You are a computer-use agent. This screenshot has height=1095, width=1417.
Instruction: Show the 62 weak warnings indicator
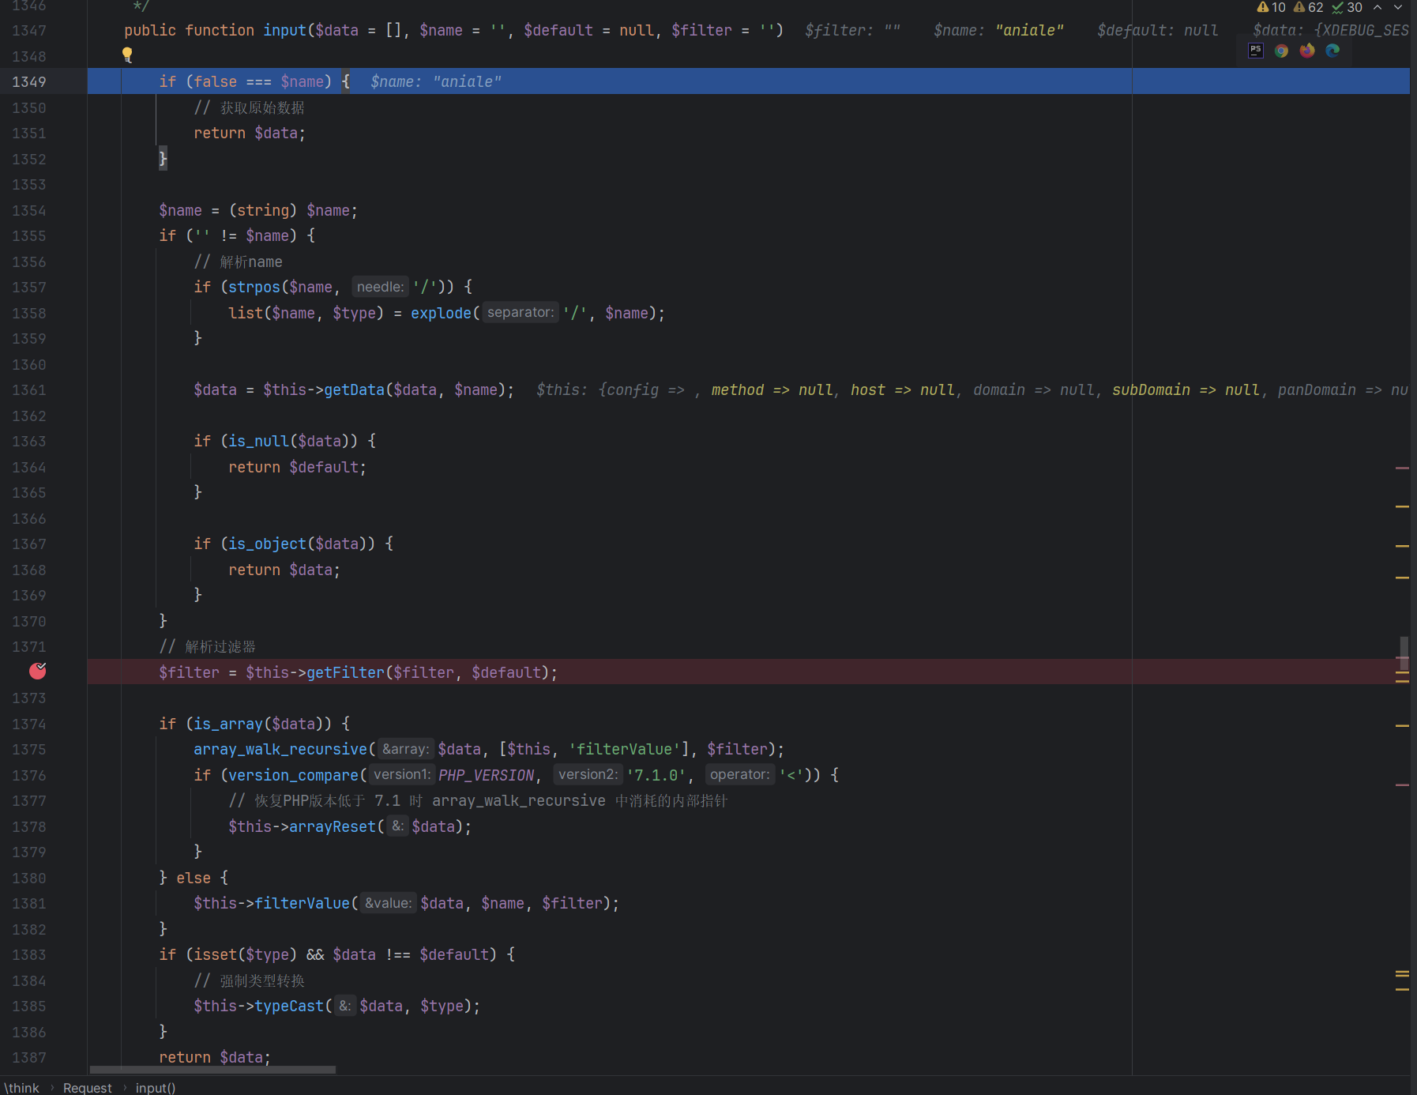pyautogui.click(x=1308, y=7)
